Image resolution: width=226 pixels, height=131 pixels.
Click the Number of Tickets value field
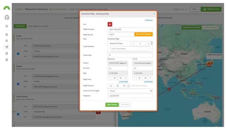point(140,44)
